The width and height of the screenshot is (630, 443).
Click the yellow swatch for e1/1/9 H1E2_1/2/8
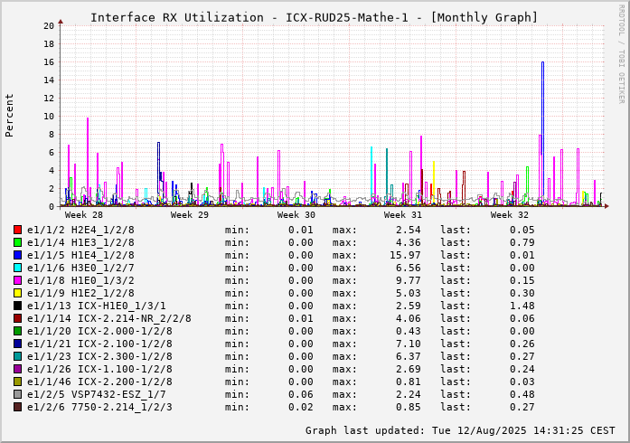(18, 293)
